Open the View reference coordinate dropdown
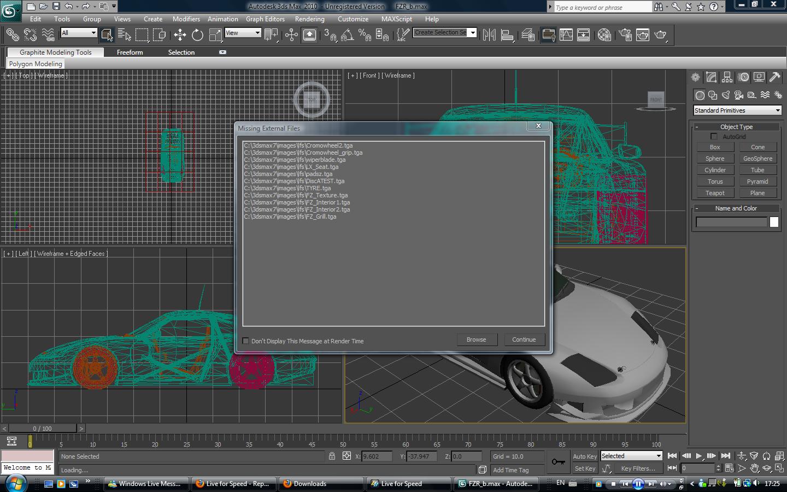Viewport: 787px width, 492px height. [x=243, y=33]
